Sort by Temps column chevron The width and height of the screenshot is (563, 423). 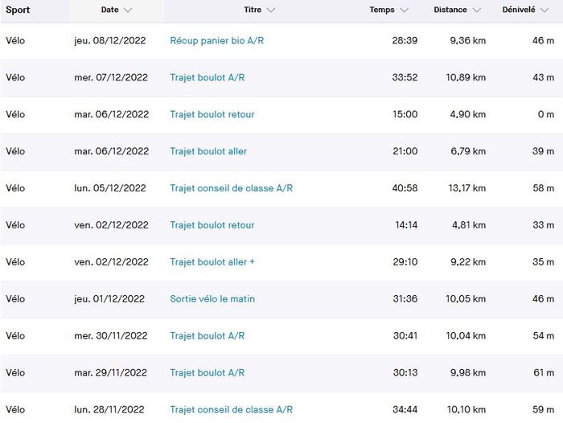(404, 10)
